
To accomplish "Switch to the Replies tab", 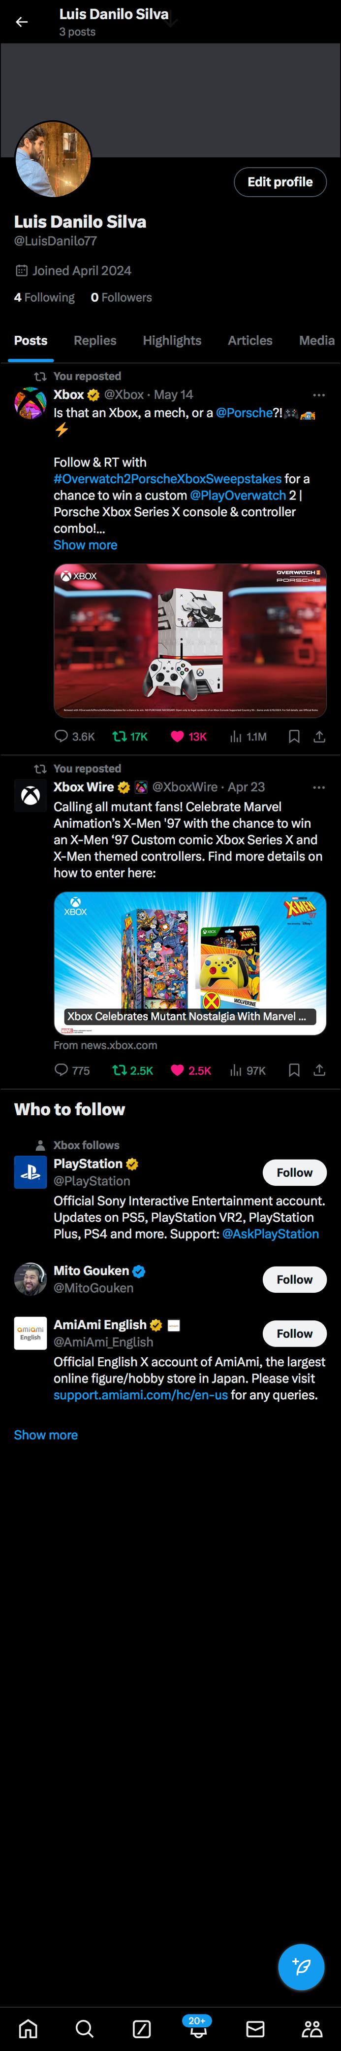I will tap(94, 340).
